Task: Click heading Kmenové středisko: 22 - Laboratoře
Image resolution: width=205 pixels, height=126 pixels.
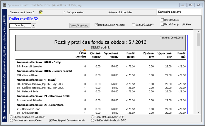Action: pos(40,105)
